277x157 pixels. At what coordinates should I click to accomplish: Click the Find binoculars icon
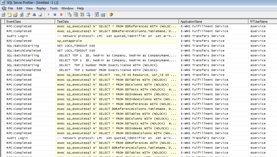pyautogui.click(x=34, y=15)
